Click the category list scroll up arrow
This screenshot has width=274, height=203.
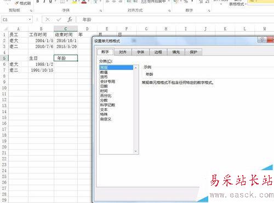[135, 68]
